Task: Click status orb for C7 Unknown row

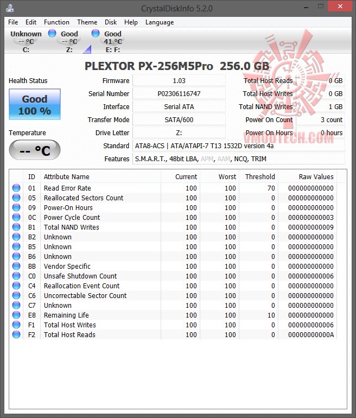Action: click(16, 305)
